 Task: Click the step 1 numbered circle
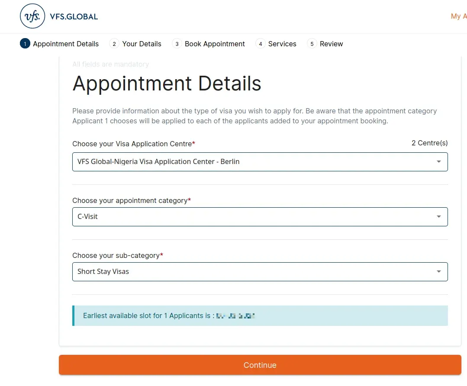(x=25, y=44)
